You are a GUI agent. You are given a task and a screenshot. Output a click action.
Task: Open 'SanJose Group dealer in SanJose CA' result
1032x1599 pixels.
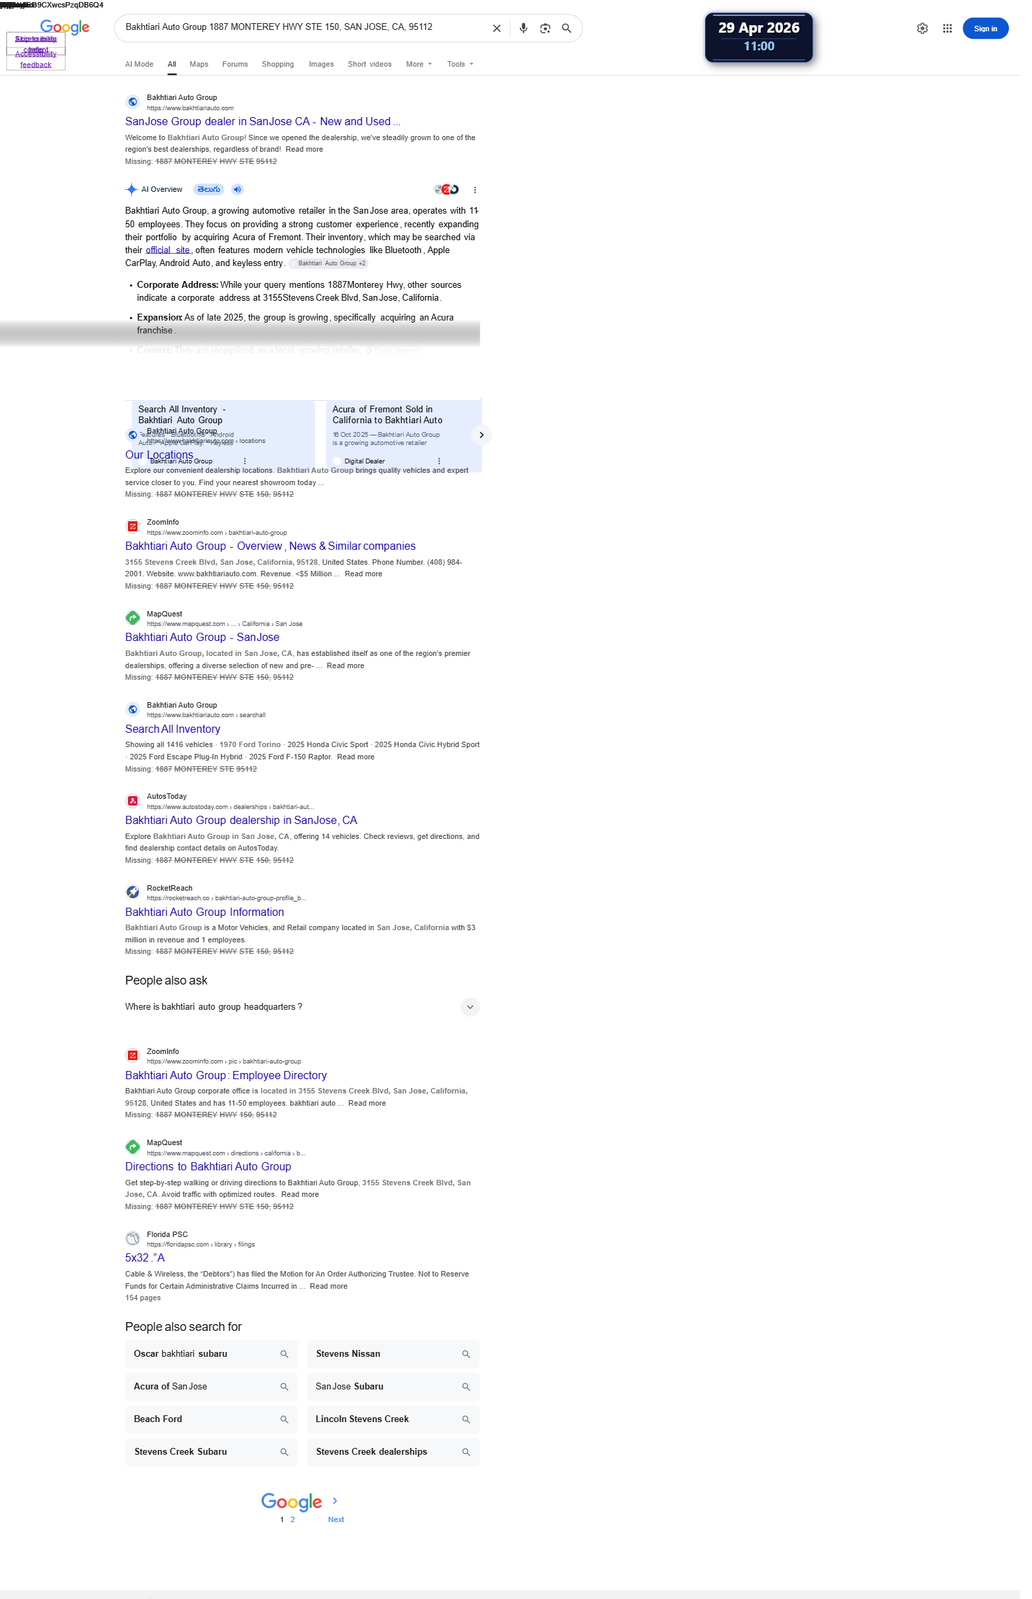pos(263,122)
